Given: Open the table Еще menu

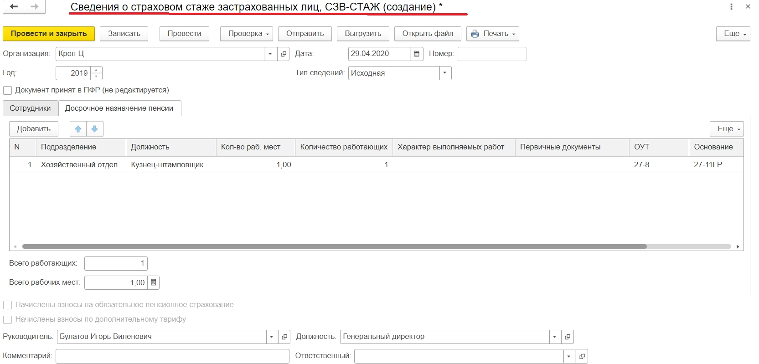Looking at the screenshot, I should [x=727, y=129].
